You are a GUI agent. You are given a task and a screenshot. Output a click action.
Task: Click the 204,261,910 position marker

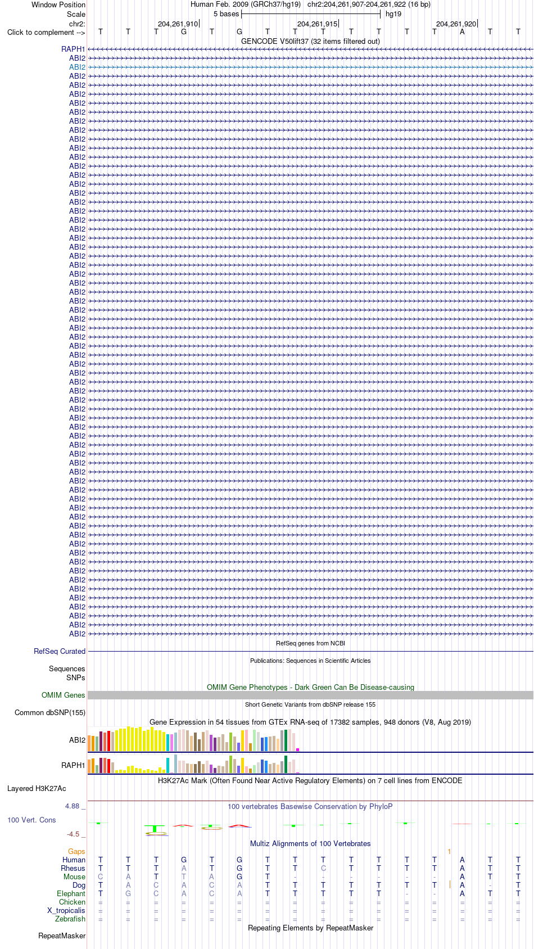[178, 24]
